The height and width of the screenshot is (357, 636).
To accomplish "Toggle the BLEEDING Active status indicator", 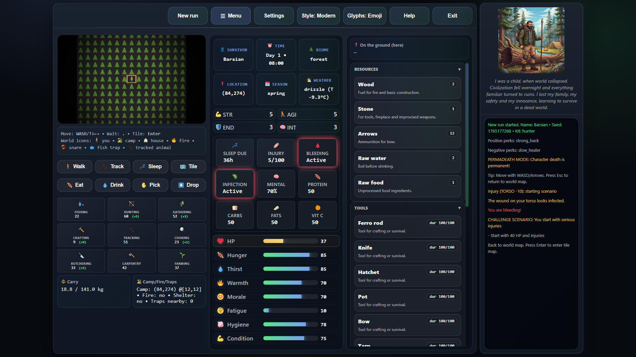I will tap(317, 152).
